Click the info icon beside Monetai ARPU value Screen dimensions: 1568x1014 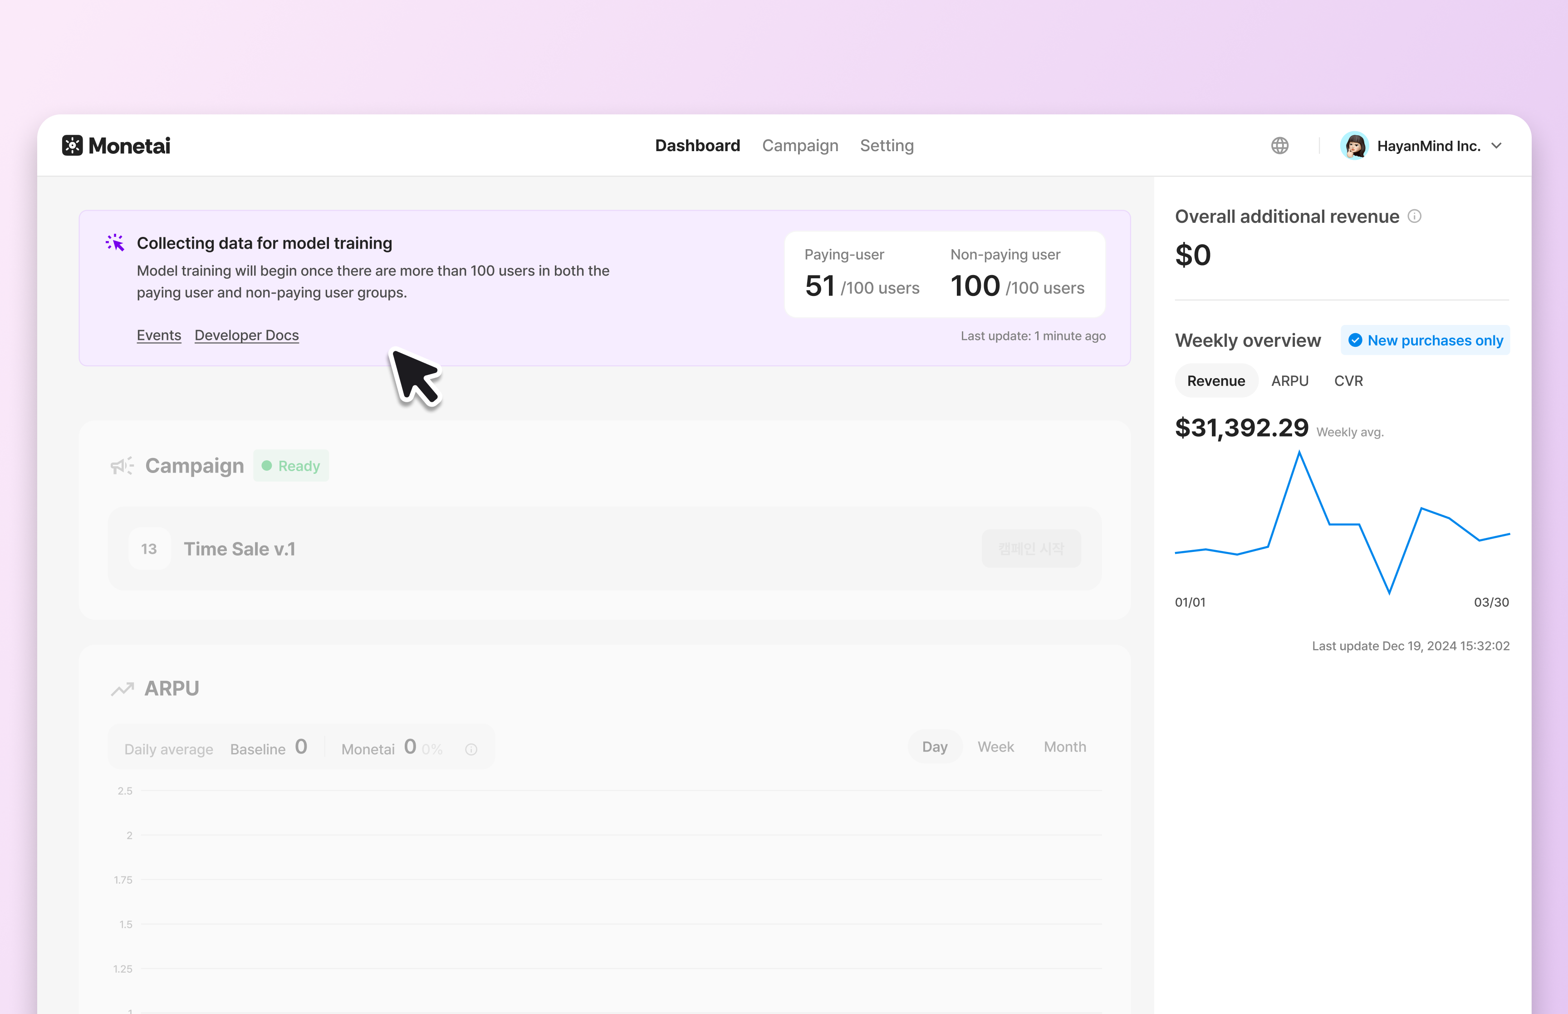coord(471,748)
